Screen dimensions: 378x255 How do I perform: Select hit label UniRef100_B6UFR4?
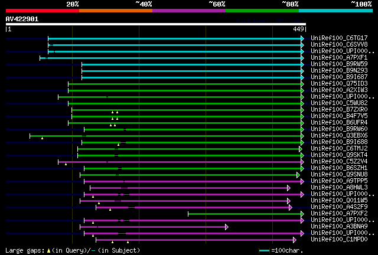click(x=339, y=122)
